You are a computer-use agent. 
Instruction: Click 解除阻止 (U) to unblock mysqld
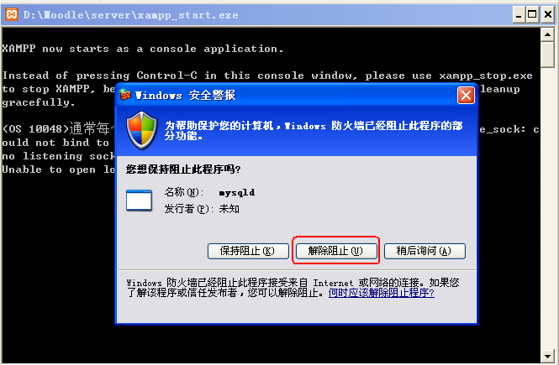(336, 251)
